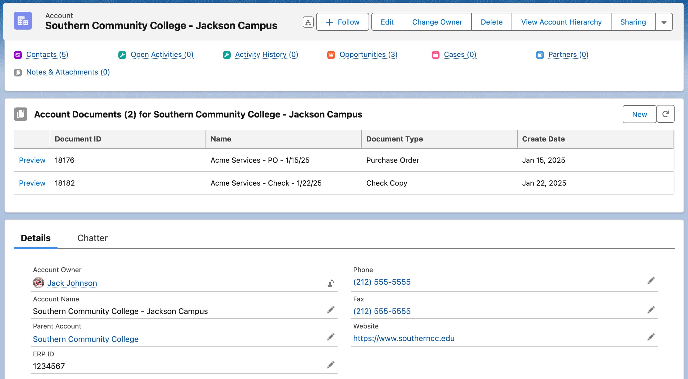Click the Account building icon in header
The height and width of the screenshot is (379, 688).
[23, 21]
